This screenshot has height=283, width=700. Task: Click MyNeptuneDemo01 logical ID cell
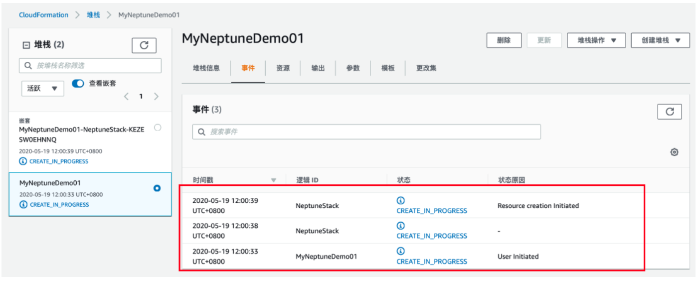point(327,257)
